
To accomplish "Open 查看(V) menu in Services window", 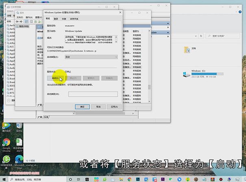I will (x=39, y=17).
